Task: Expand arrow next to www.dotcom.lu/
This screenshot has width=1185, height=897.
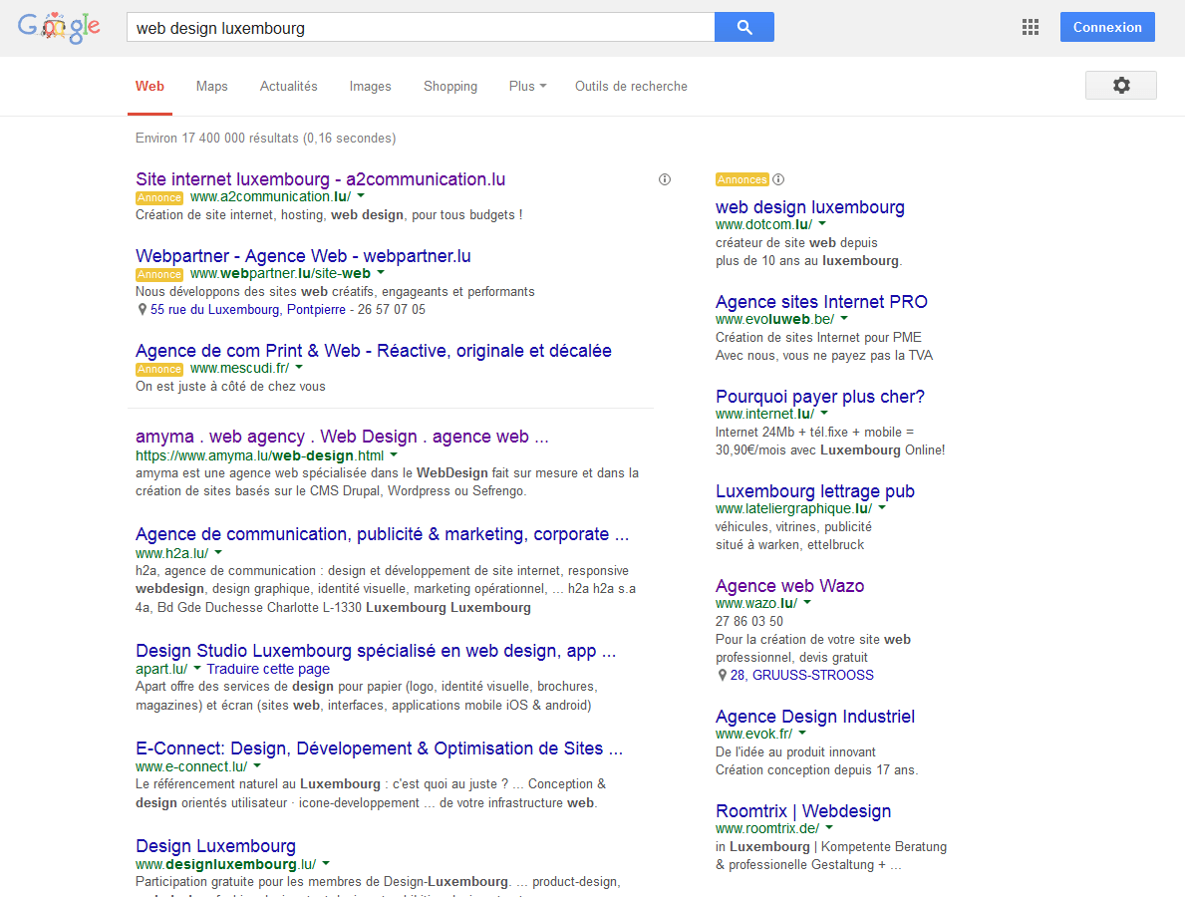Action: [x=822, y=223]
